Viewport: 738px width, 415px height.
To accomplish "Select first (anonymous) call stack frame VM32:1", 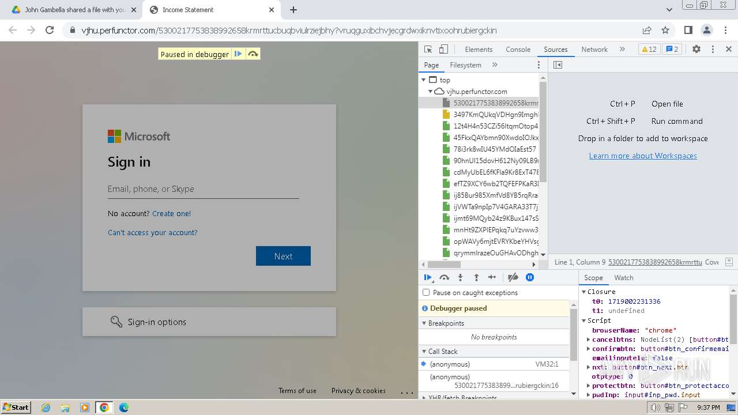I will pos(494,364).
